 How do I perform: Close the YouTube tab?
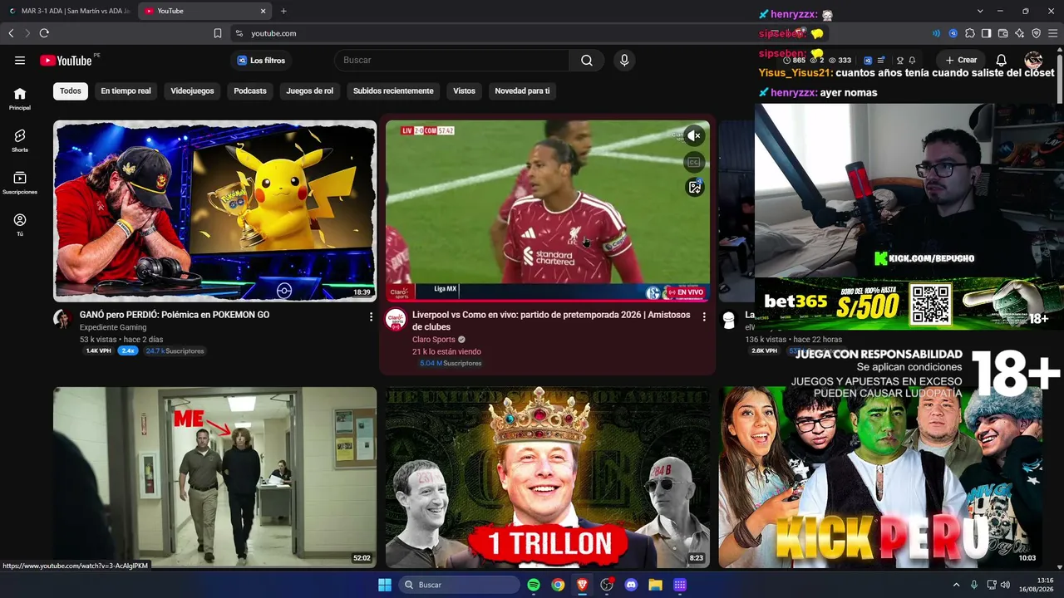pyautogui.click(x=264, y=11)
